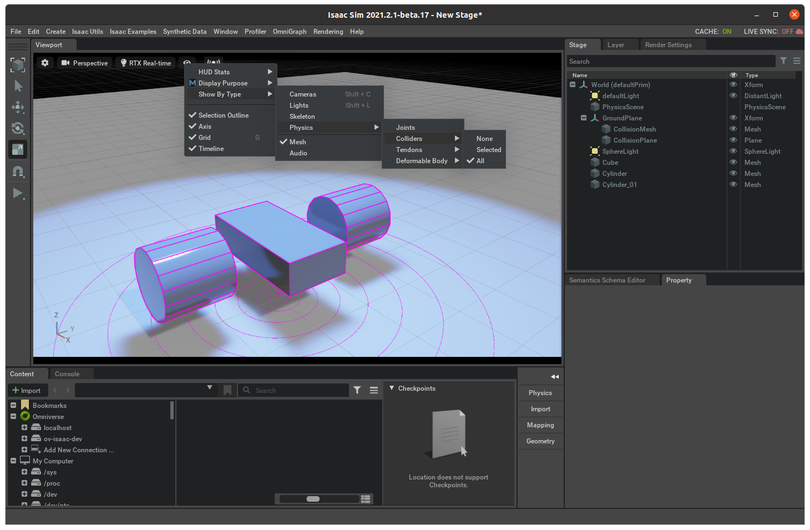This screenshot has height=530, width=810.
Task: Click the eye visibility menu icon in viewport
Action: click(x=188, y=62)
